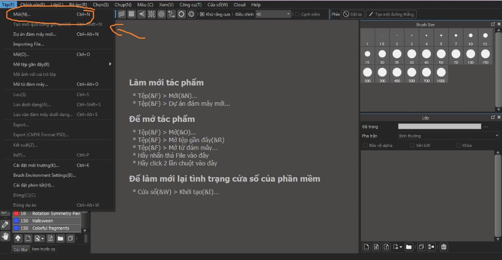
Task: Enable Xén bớt checkbox
Action: point(412,145)
